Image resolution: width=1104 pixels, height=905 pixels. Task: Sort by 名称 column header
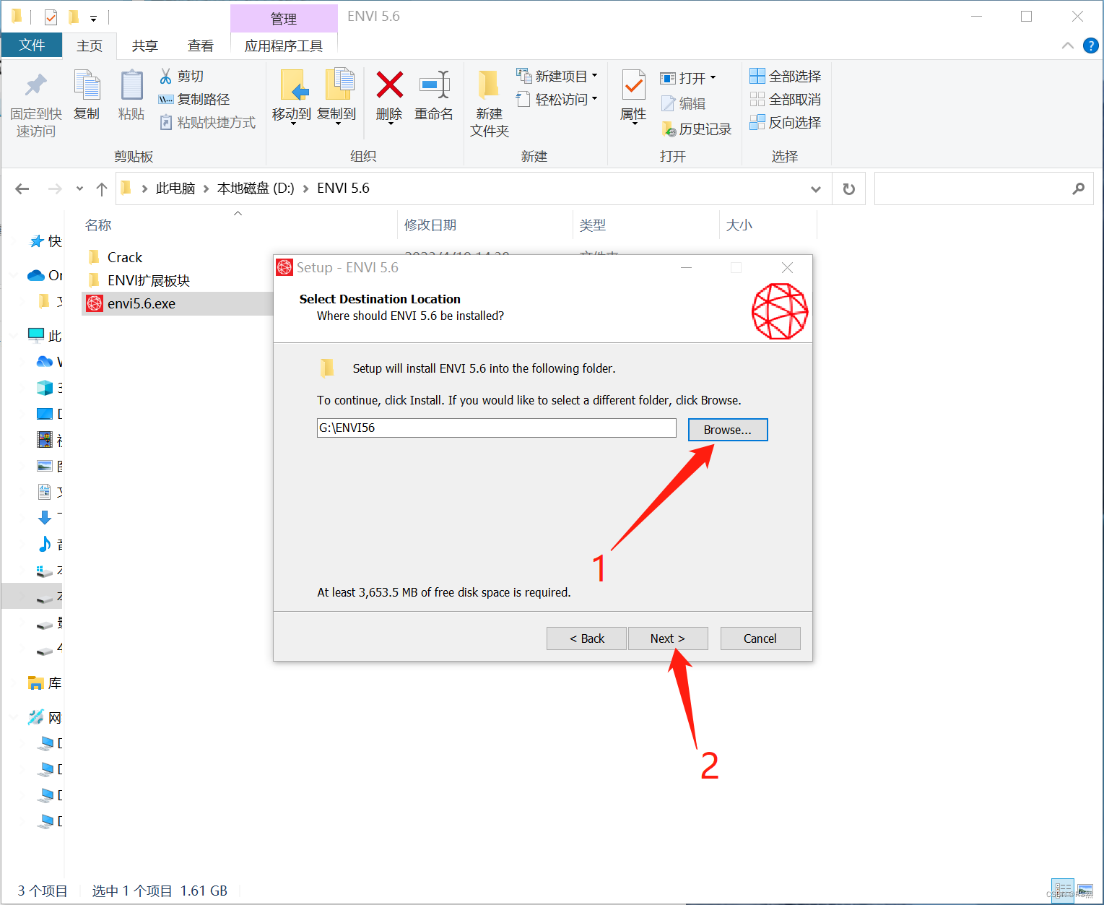click(x=98, y=225)
